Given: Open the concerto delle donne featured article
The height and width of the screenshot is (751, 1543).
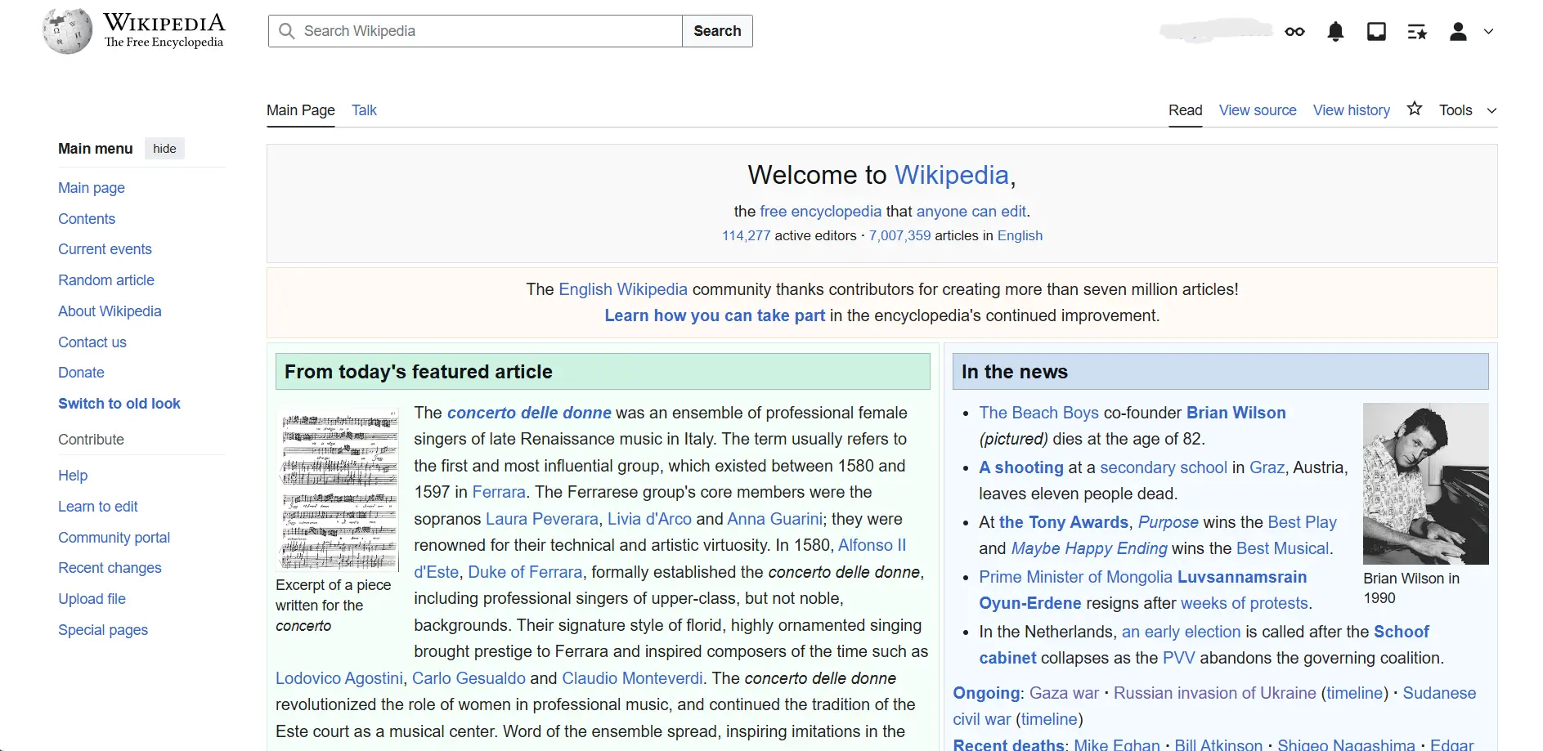Looking at the screenshot, I should click(x=529, y=413).
